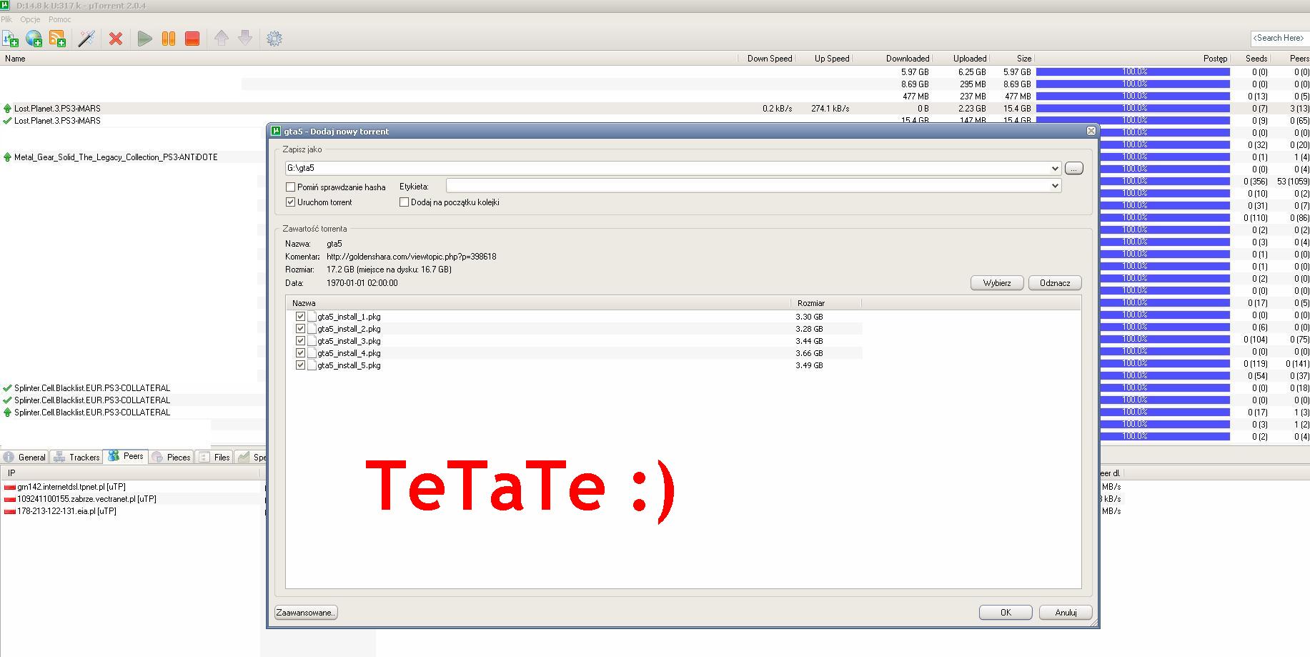Open Create New Torrent wand icon
This screenshot has height=657, width=1310.
[86, 39]
